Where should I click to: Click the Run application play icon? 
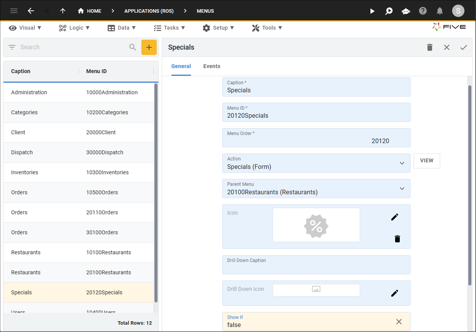[372, 11]
